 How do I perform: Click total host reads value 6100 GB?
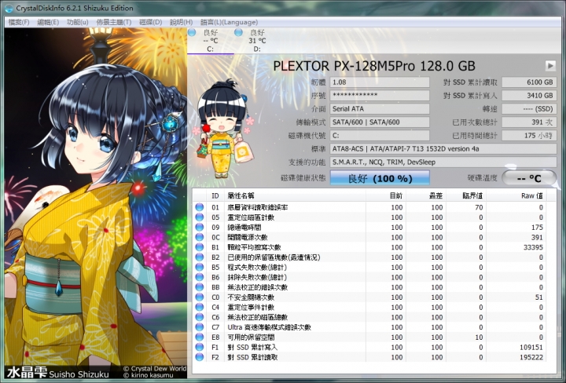click(529, 82)
